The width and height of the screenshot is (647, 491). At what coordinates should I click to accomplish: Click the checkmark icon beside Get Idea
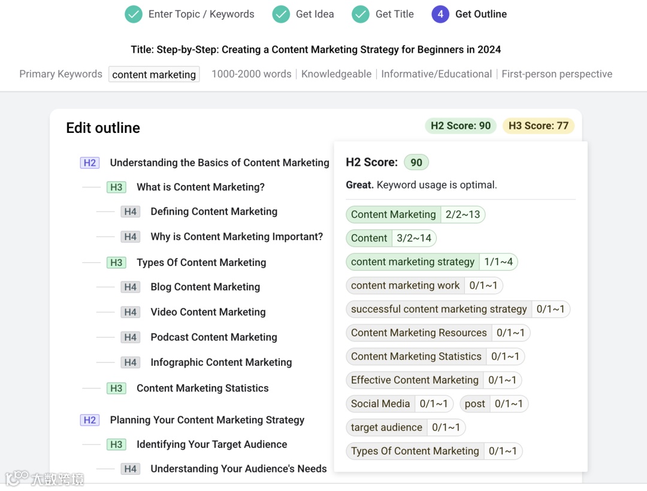(281, 14)
